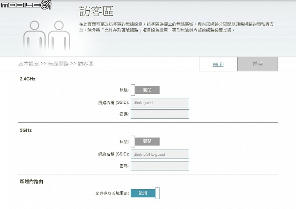
Task: Toggle the 5GHz status switch
Action: click(145, 141)
